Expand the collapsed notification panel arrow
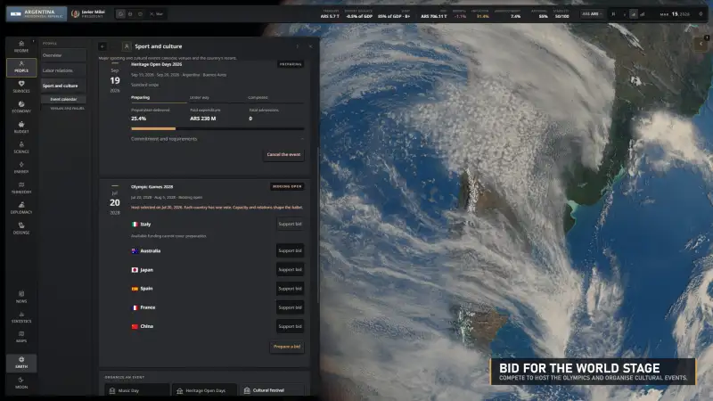Viewport: 713px width, 401px height. pyautogui.click(x=701, y=44)
